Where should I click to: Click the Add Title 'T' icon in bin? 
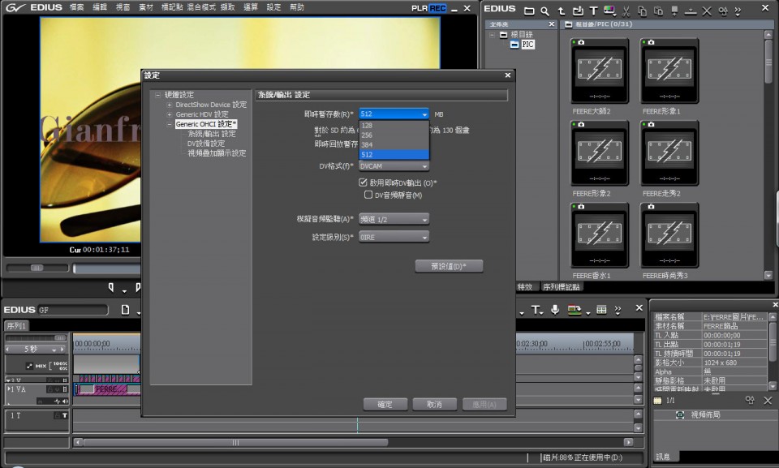point(593,11)
